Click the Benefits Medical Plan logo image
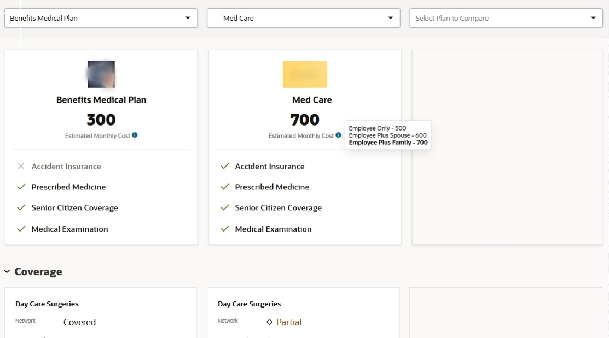 [x=101, y=75]
